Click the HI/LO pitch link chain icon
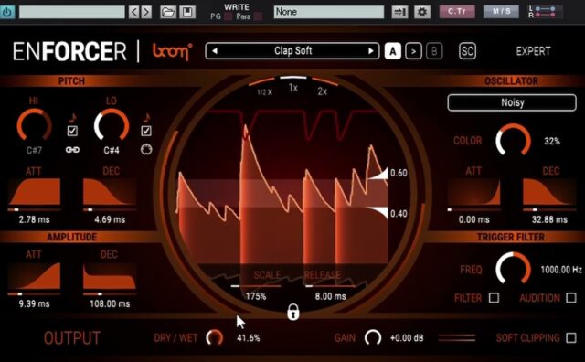 click(x=72, y=150)
